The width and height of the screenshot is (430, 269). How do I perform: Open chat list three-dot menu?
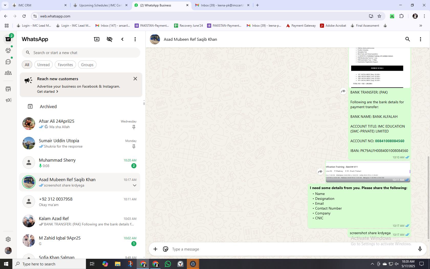(135, 39)
